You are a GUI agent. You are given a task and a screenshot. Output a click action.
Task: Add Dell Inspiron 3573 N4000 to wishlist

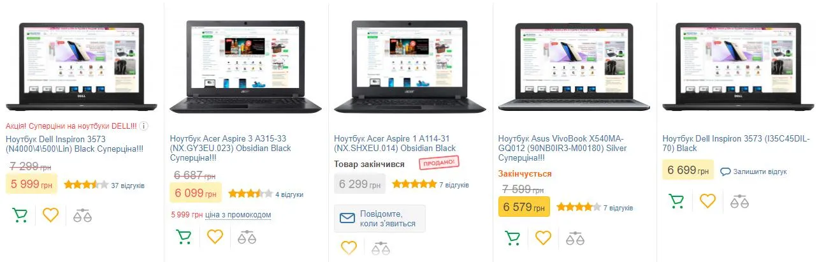(51, 215)
